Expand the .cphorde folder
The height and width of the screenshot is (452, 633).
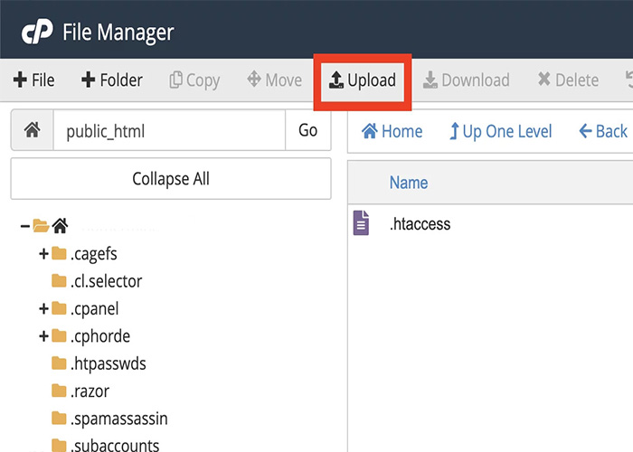click(43, 336)
